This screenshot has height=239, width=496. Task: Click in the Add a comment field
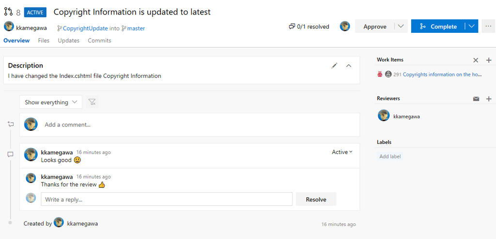(x=189, y=125)
